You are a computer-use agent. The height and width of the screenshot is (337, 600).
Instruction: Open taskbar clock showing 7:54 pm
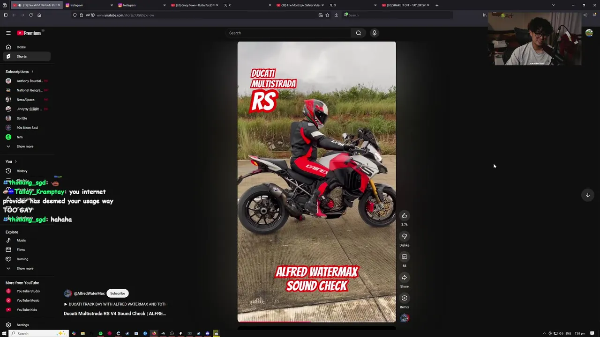pos(580,334)
